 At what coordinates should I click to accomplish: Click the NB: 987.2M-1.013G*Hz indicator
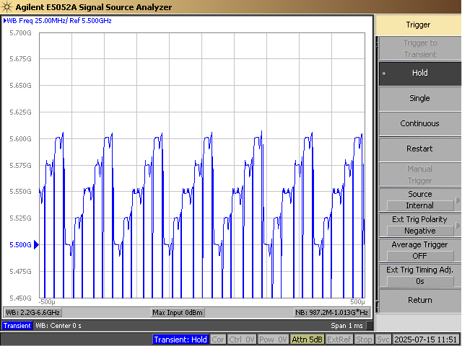point(331,312)
